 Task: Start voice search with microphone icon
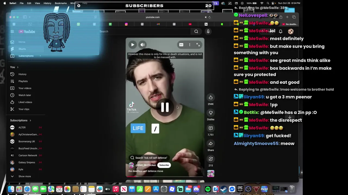pyautogui.click(x=208, y=31)
